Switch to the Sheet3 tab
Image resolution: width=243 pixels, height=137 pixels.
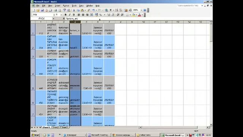coord(65,127)
